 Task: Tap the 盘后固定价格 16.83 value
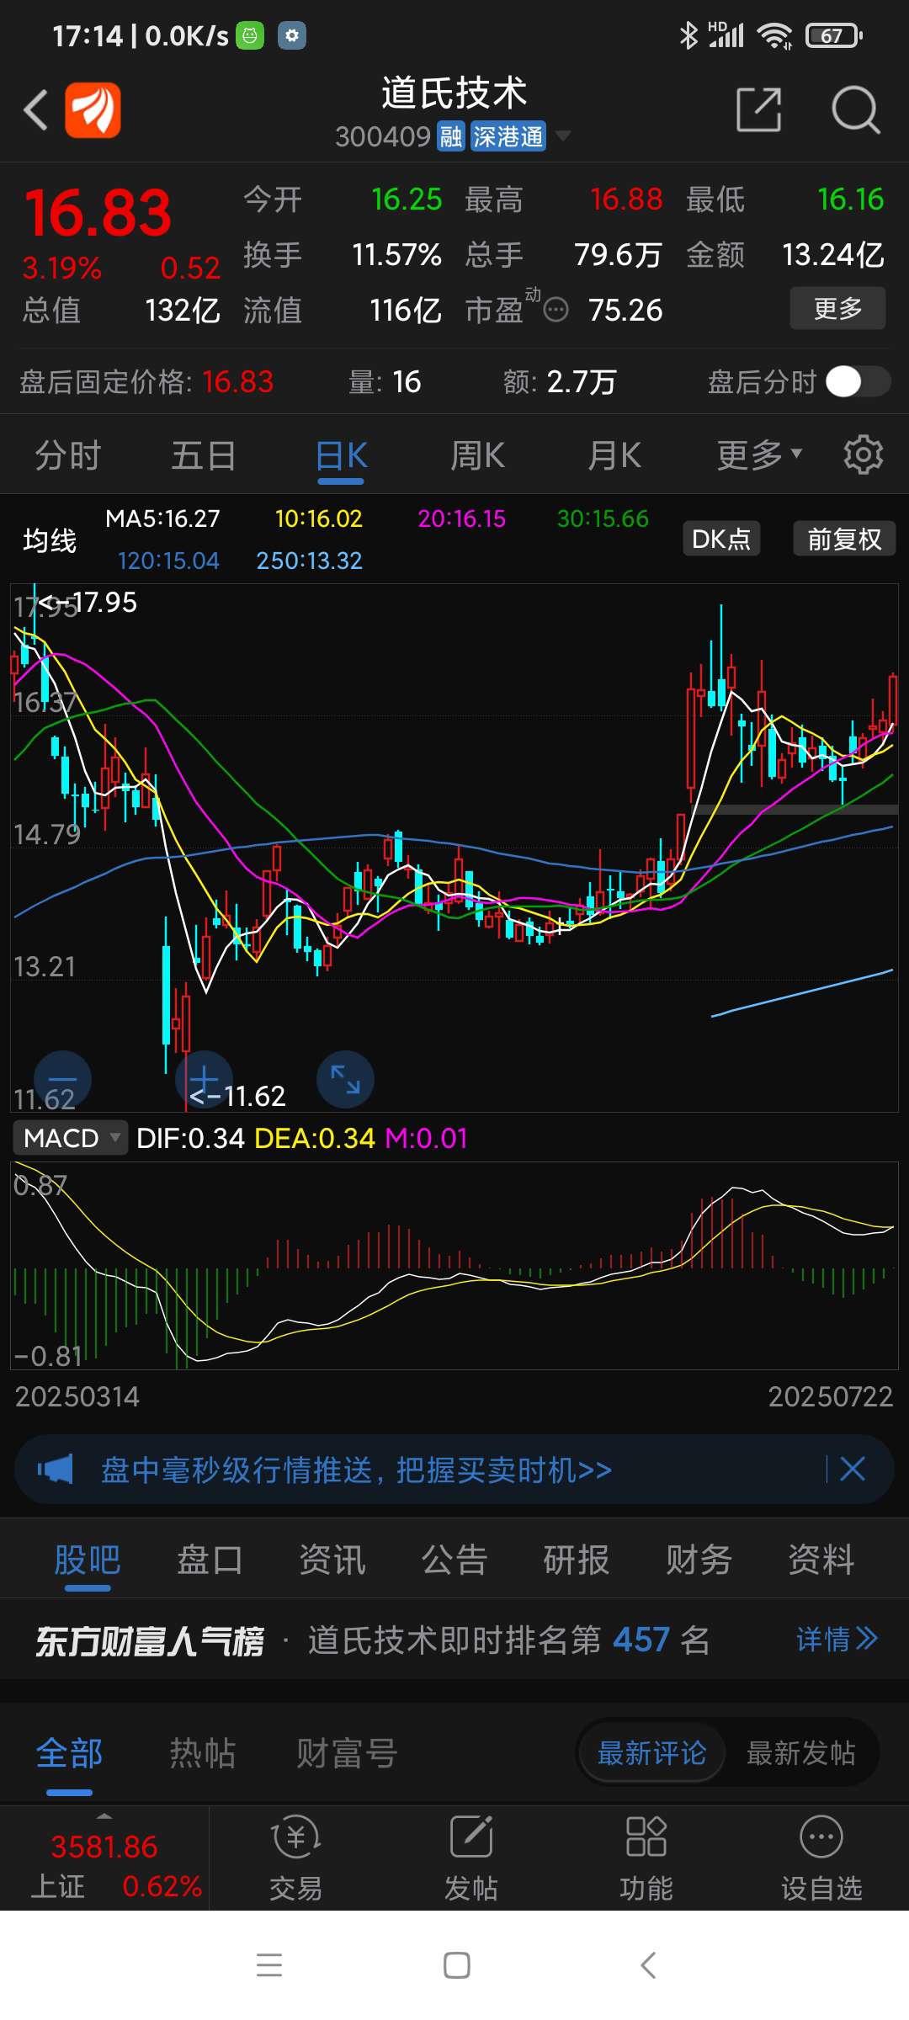(237, 382)
